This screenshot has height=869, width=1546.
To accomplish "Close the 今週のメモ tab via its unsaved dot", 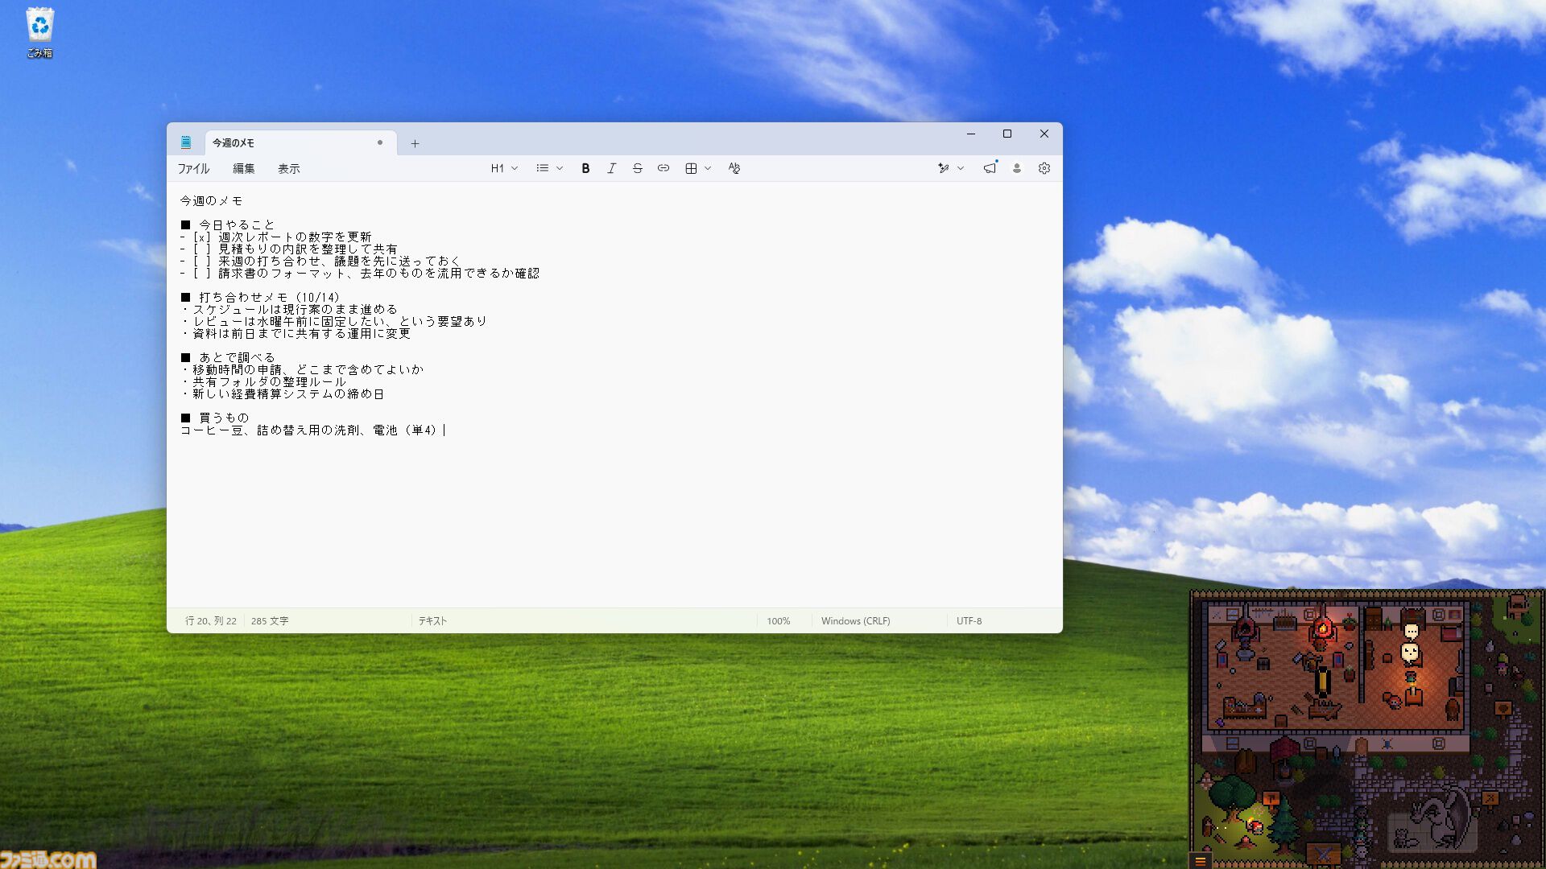I will tap(380, 142).
